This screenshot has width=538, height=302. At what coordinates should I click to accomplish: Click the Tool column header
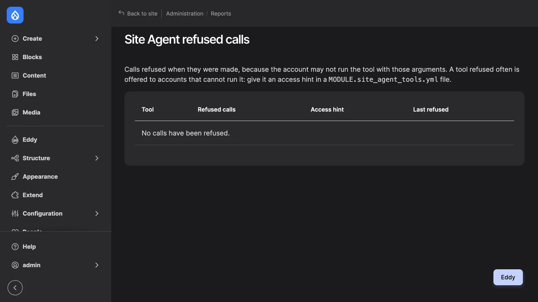(148, 109)
